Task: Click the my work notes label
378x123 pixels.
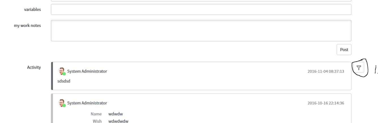Action: pos(27,26)
